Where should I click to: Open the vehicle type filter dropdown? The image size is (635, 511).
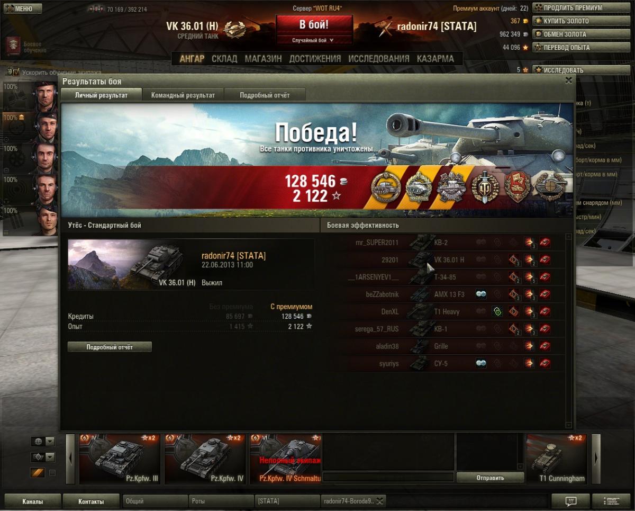[43, 457]
